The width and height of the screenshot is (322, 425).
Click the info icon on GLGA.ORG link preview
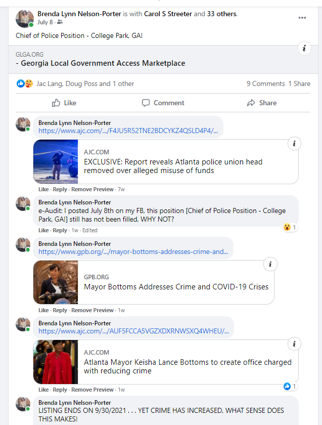(304, 48)
